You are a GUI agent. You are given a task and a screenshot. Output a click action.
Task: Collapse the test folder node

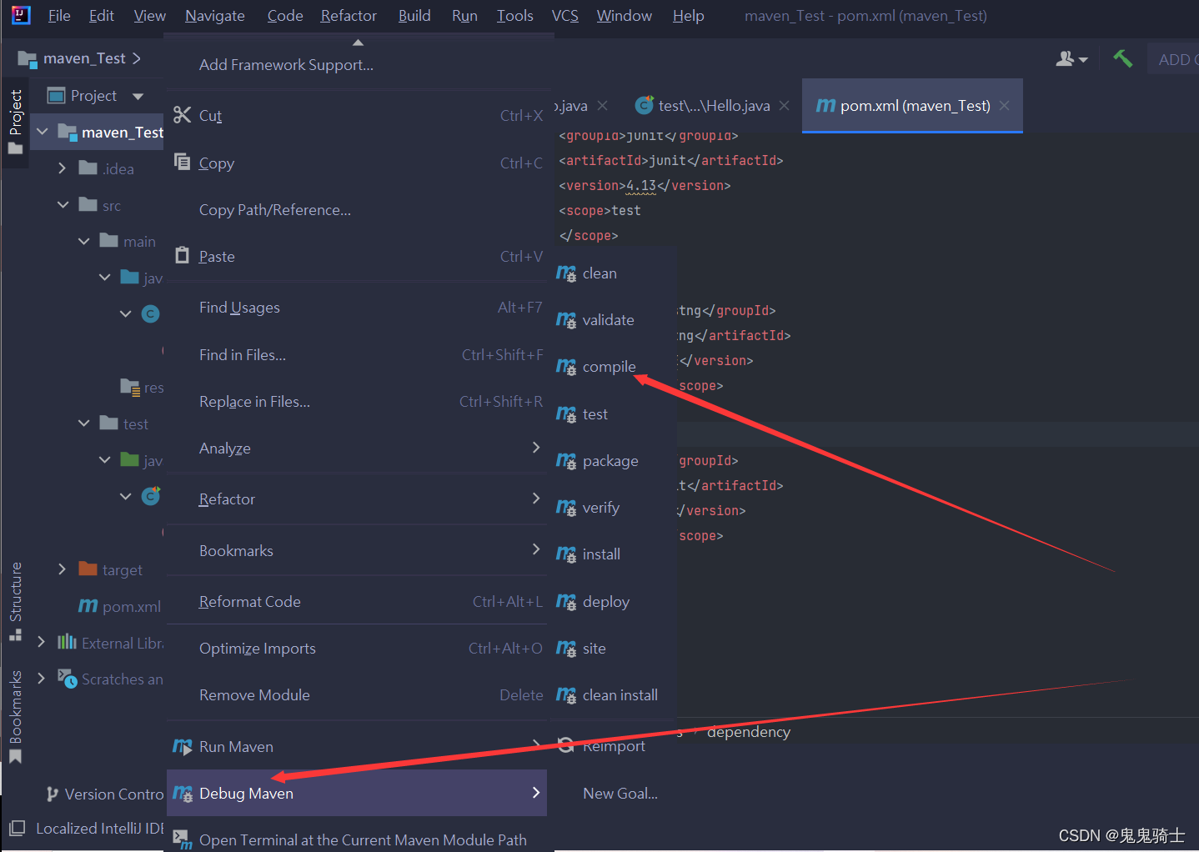tap(83, 423)
